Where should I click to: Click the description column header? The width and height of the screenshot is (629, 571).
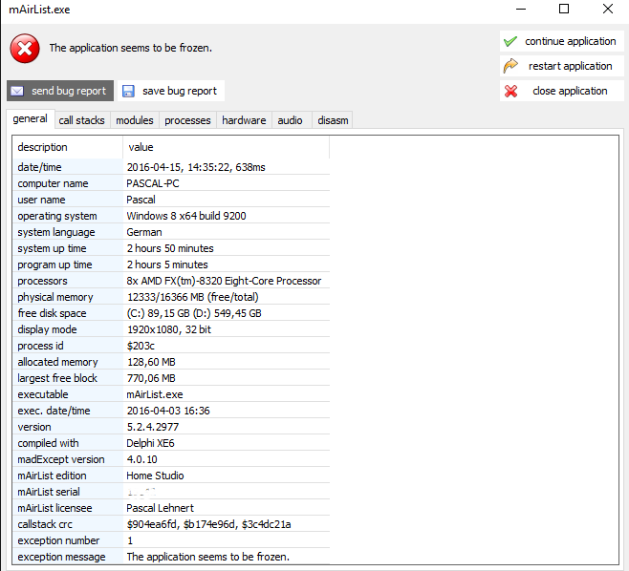pos(67,147)
